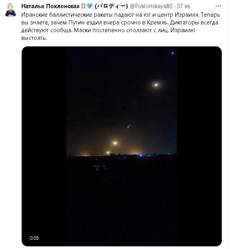Select the first line starting with Иранские баллистические

coord(121,15)
